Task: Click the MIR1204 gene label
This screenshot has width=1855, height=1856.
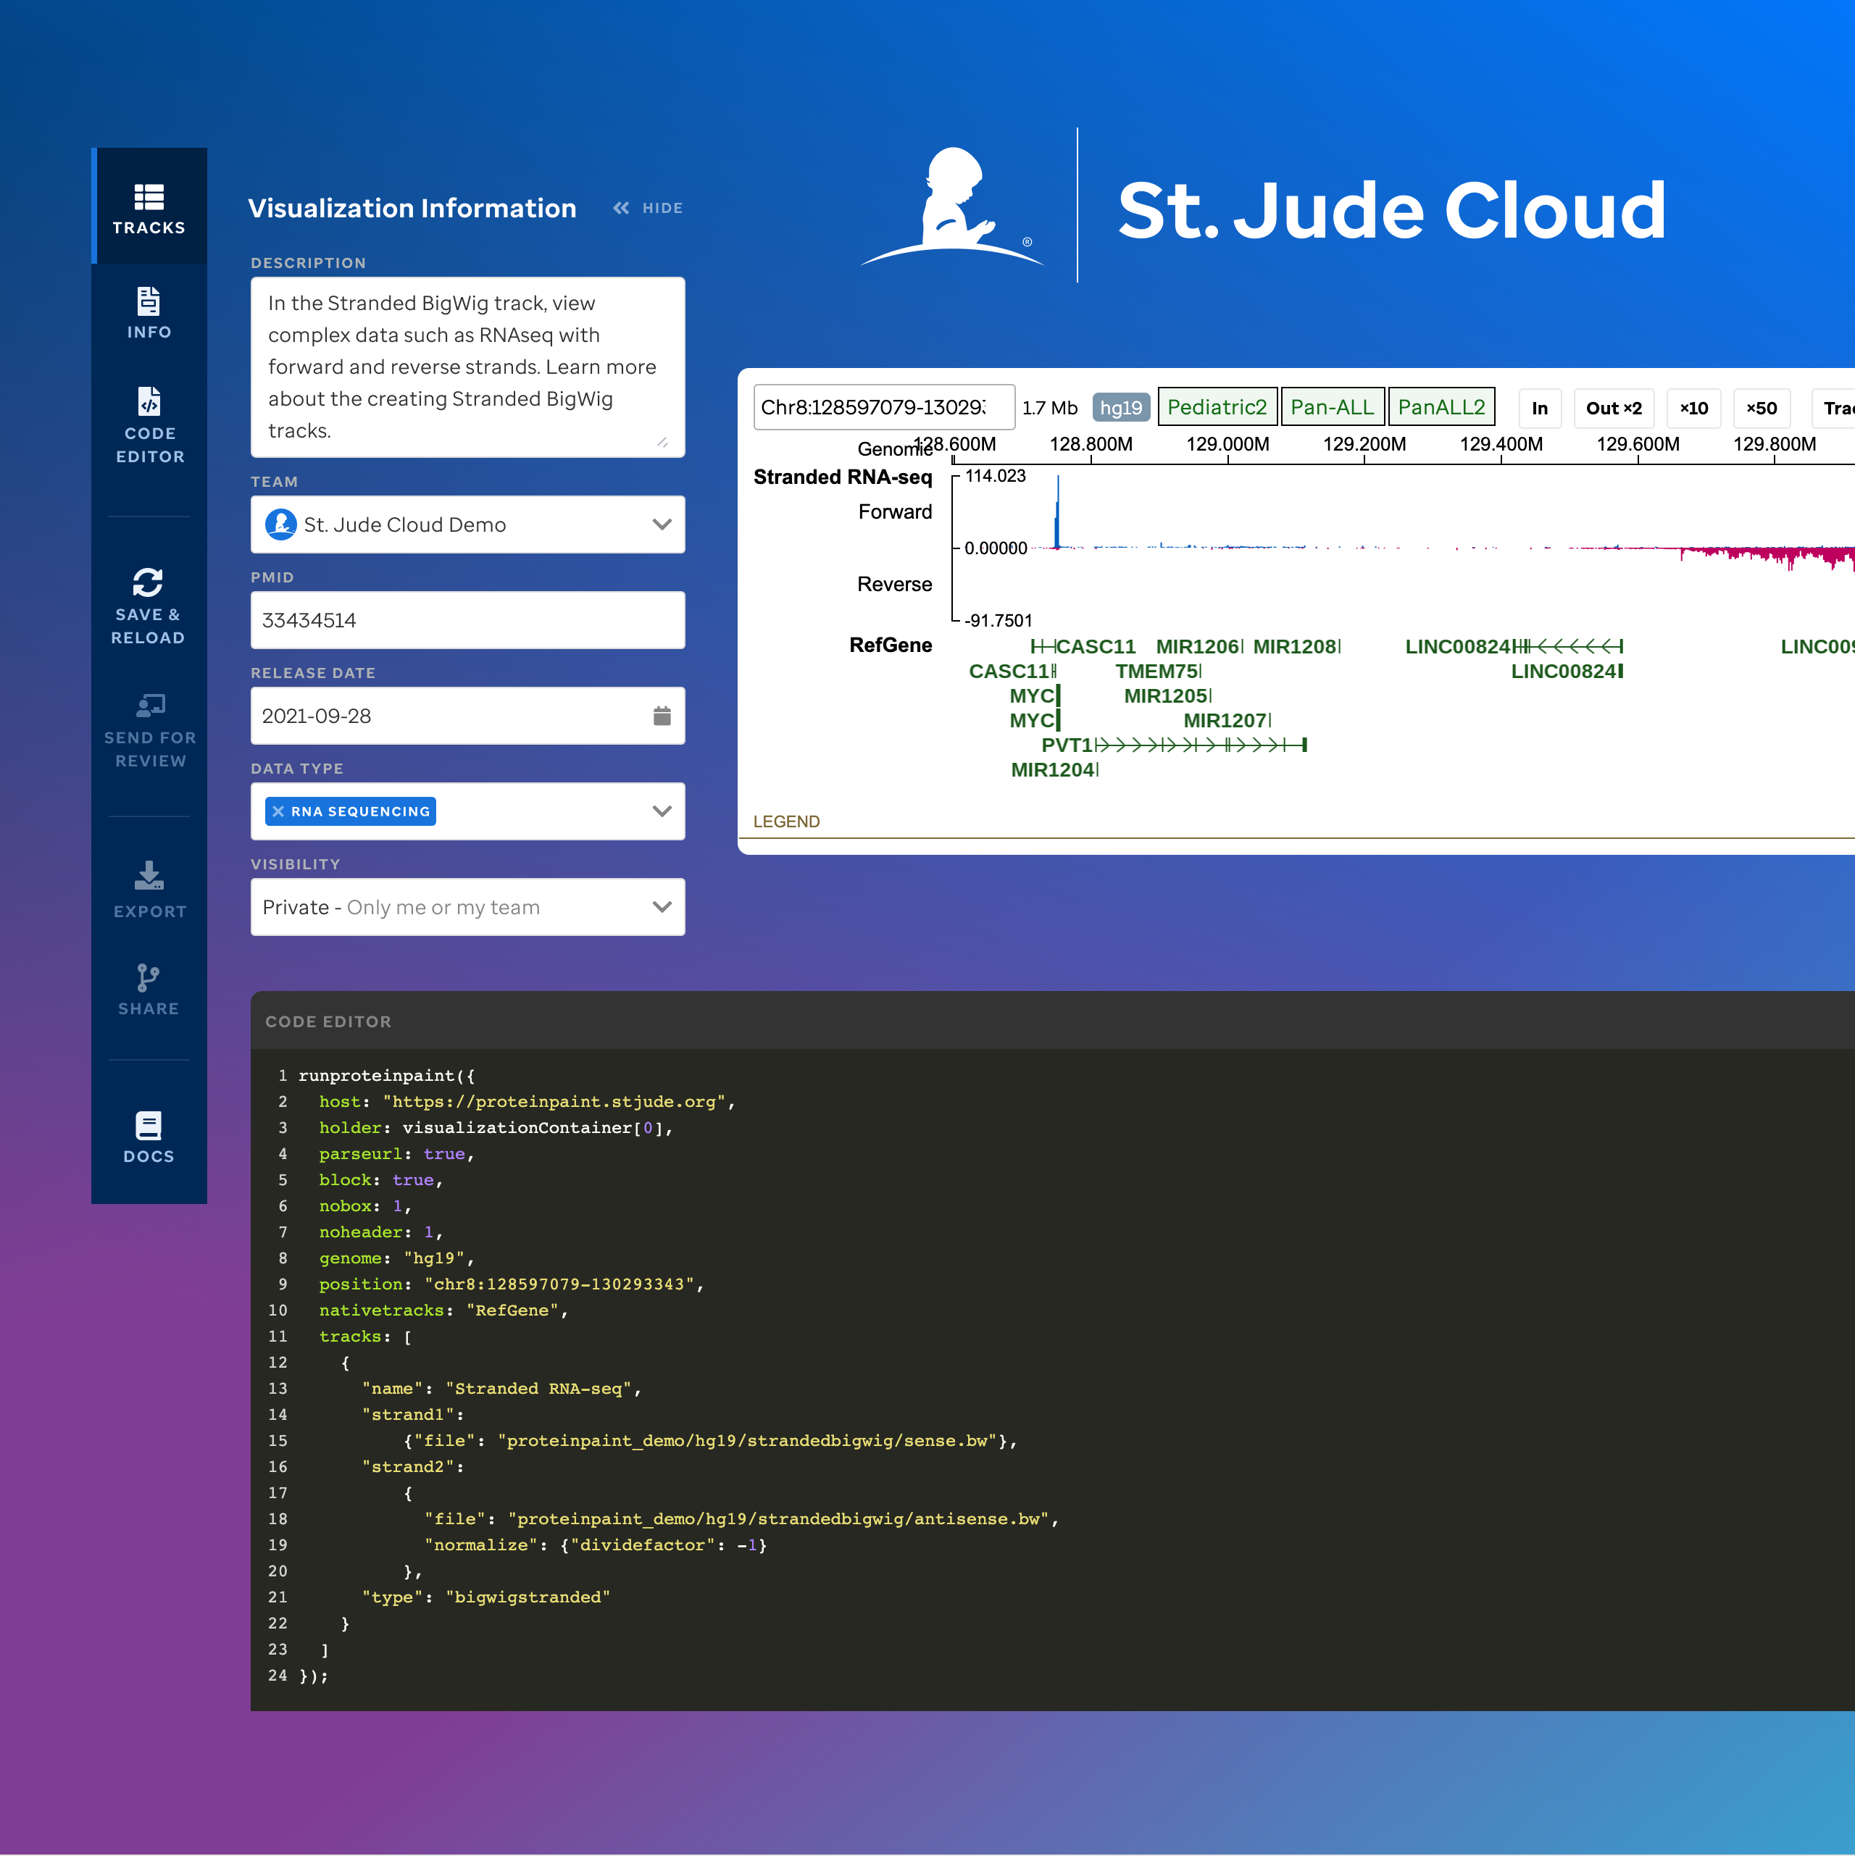Action: (x=1054, y=771)
